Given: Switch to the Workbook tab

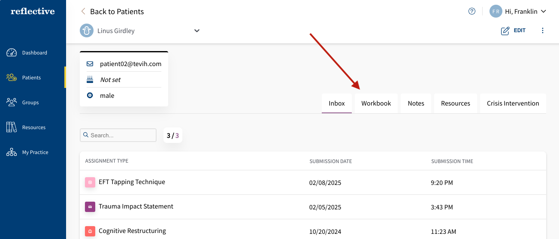Looking at the screenshot, I should pyautogui.click(x=376, y=103).
